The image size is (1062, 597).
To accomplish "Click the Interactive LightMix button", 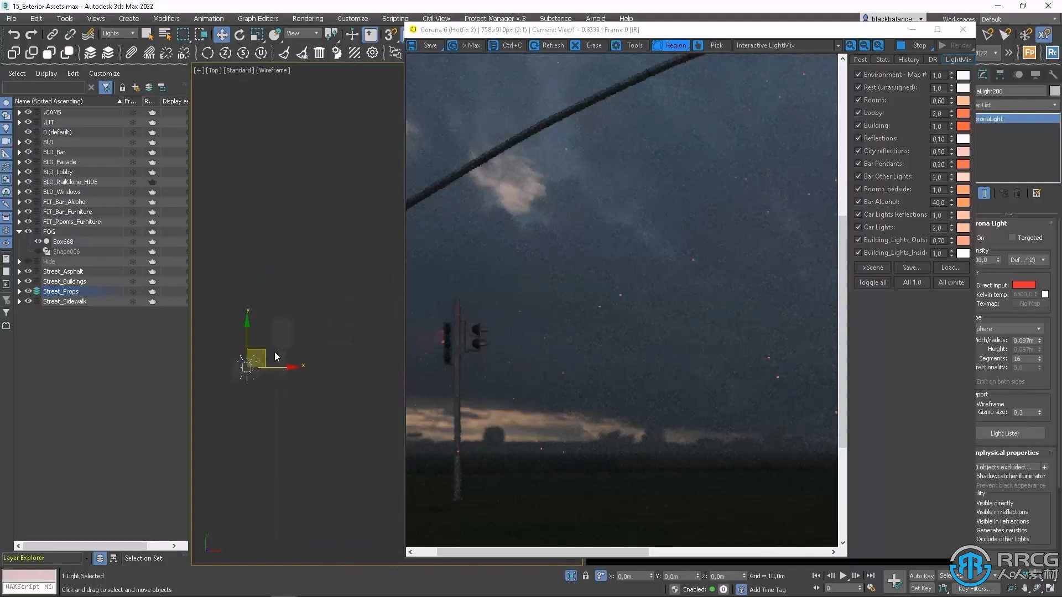I will (x=766, y=45).
